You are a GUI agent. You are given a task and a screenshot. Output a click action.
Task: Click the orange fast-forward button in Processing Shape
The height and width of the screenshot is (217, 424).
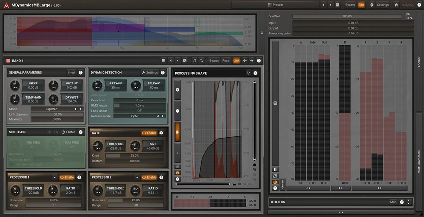(x=177, y=132)
